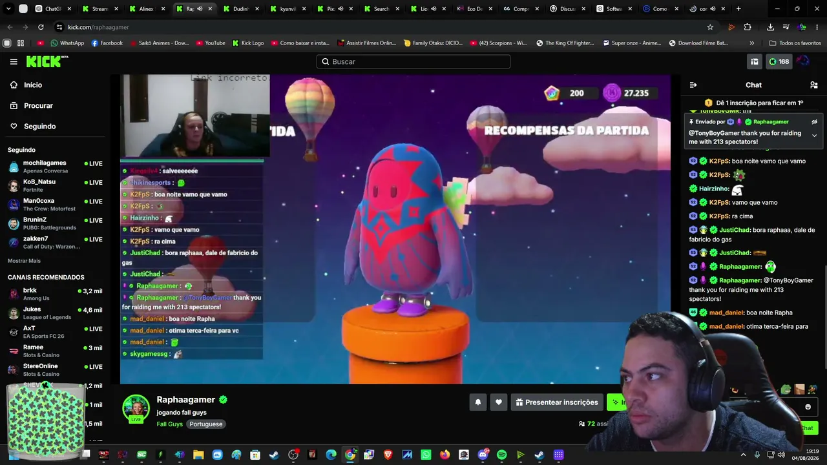Switch to the Eco De browser tab
The width and height of the screenshot is (827, 465).
pos(474,9)
